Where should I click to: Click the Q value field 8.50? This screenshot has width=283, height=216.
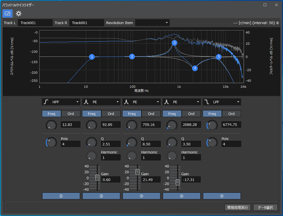coord(151,144)
